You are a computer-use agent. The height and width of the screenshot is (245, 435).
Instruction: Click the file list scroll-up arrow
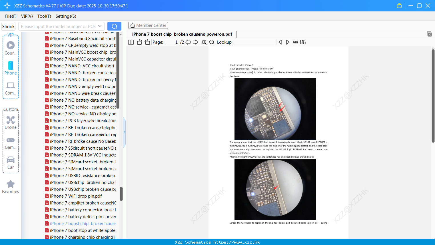[121, 34]
